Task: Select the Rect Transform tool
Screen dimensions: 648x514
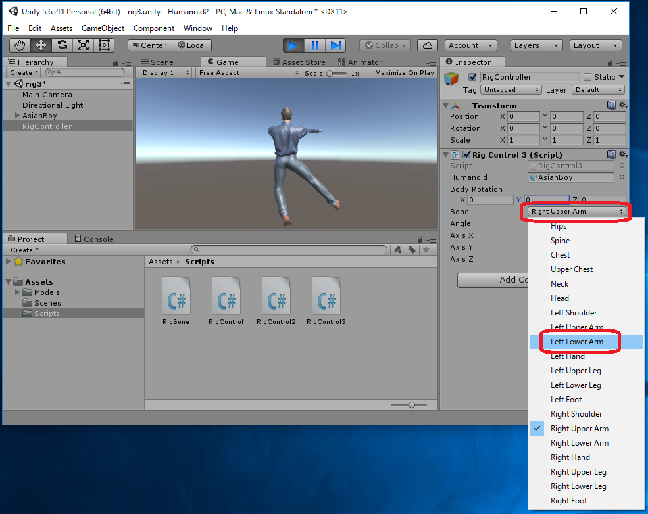Action: point(104,45)
